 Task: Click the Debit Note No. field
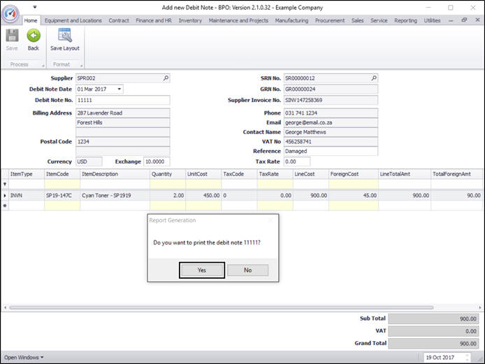123,100
